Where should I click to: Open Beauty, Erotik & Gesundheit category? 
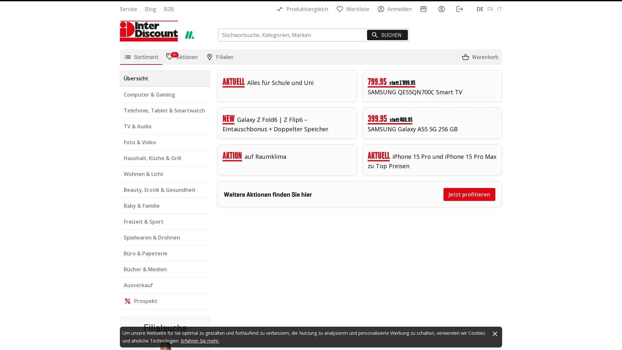[165, 190]
